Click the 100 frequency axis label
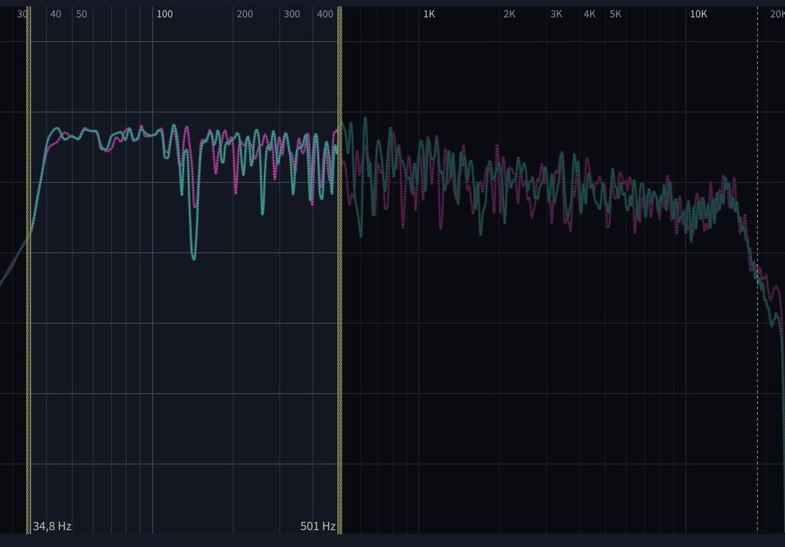 coord(165,14)
